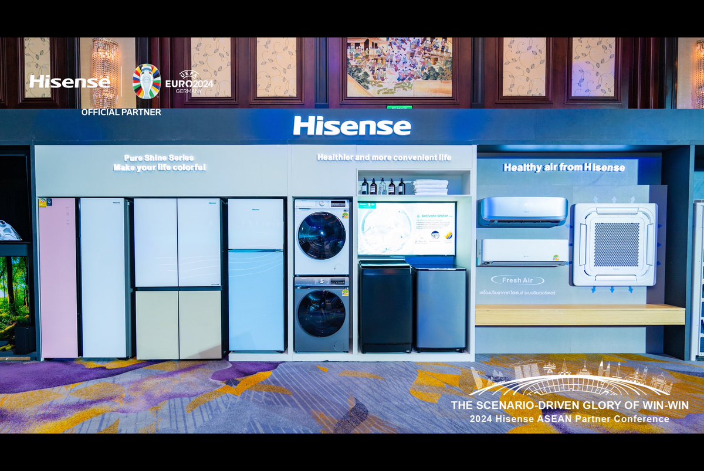Image resolution: width=704 pixels, height=471 pixels.
Task: Click 'Healthy air from Hisense' heading
Action: pyautogui.click(x=564, y=167)
